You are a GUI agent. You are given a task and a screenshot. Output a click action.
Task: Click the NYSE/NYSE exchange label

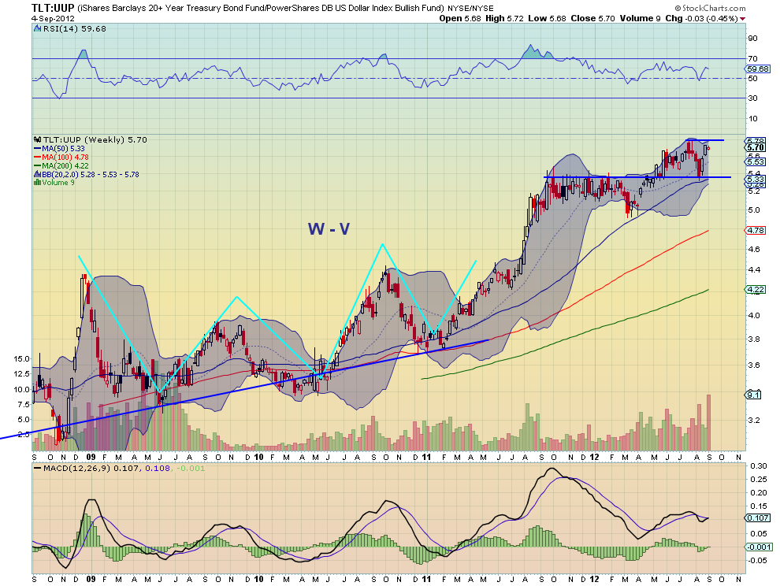click(x=470, y=8)
